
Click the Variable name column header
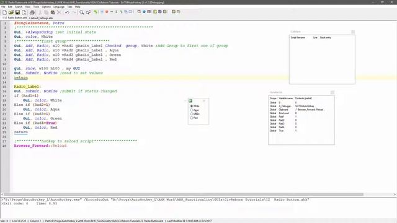[285, 98]
